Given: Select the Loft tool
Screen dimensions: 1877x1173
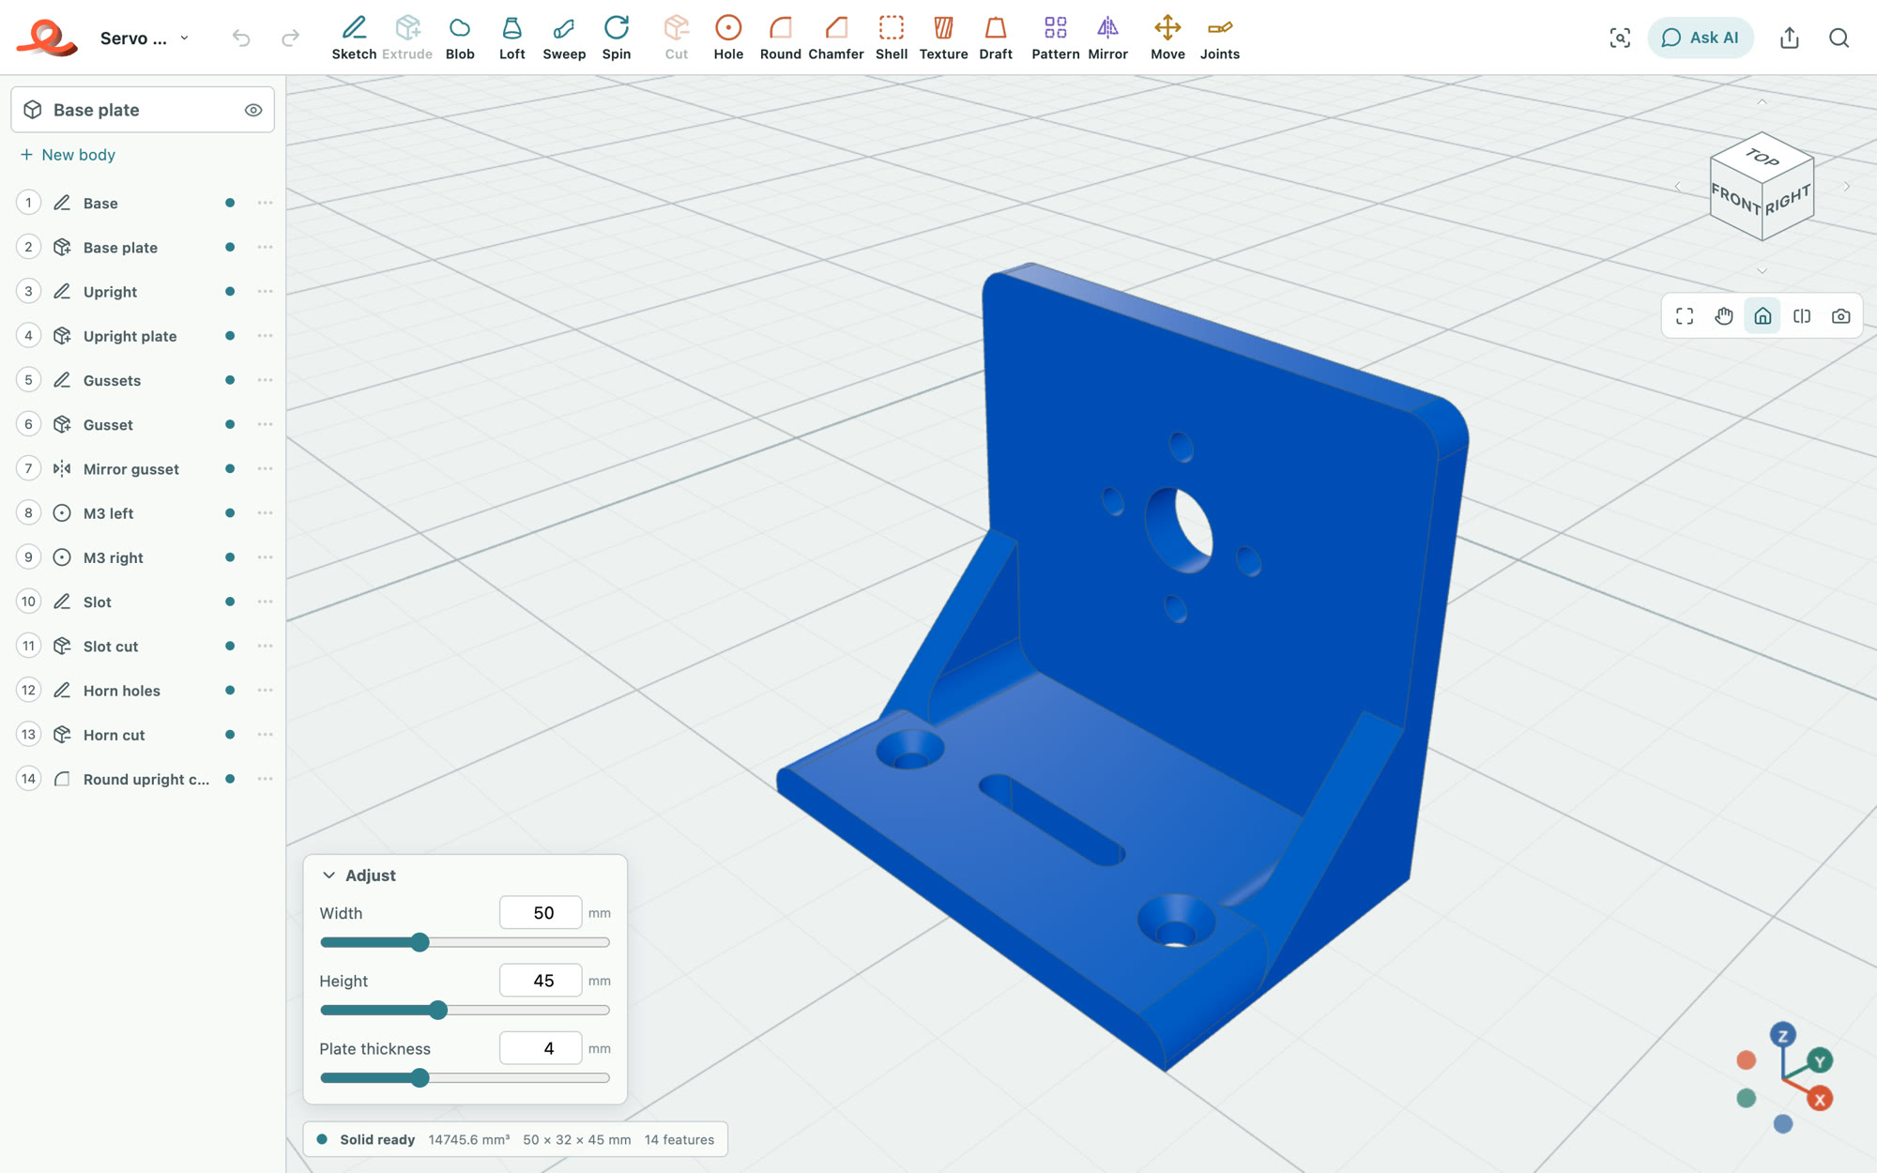Looking at the screenshot, I should point(511,38).
